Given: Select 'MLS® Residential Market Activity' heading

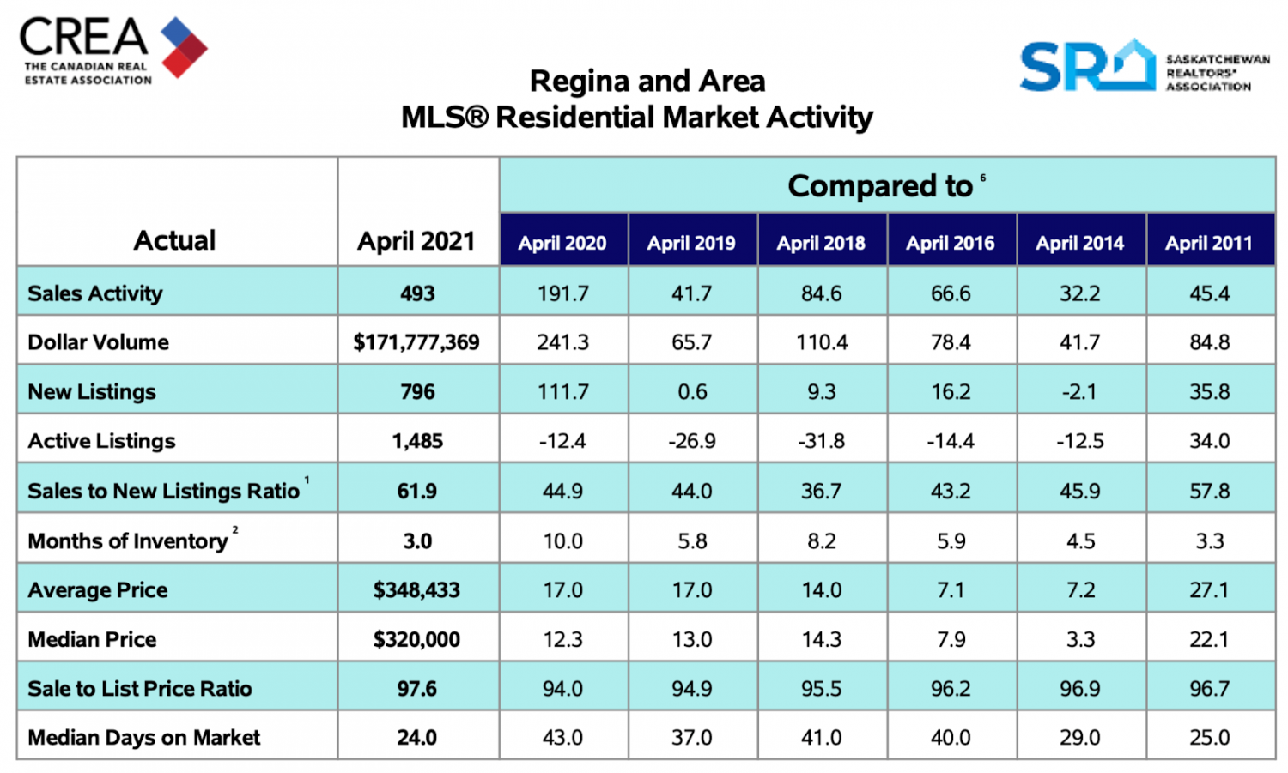Looking at the screenshot, I should tap(637, 117).
